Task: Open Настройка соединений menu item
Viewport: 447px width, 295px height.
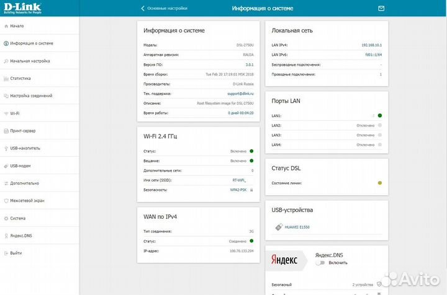Action: coord(40,96)
